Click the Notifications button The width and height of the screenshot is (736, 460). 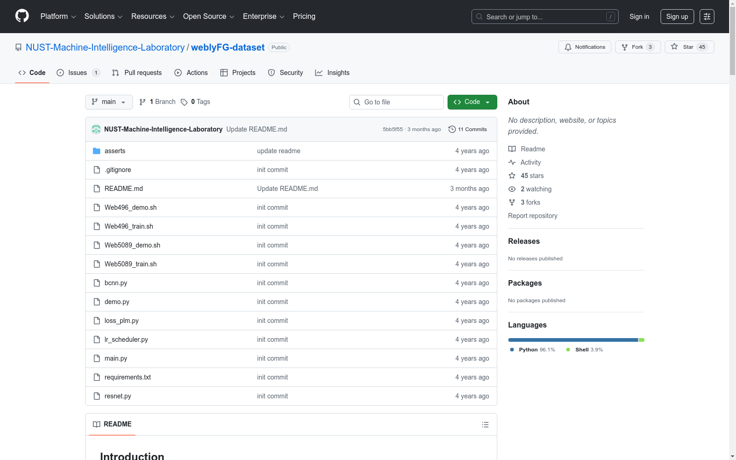[x=585, y=47]
